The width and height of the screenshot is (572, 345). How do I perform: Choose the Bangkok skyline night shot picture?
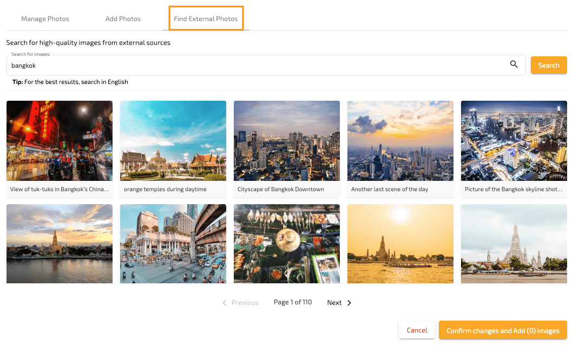(x=514, y=141)
